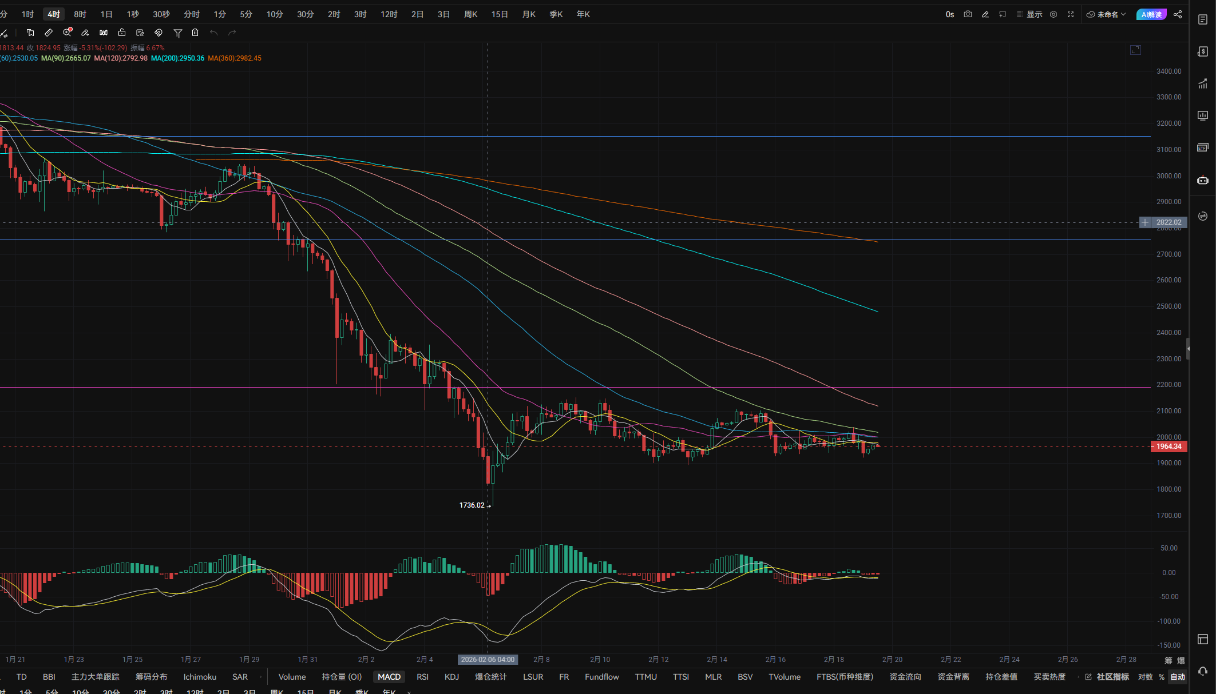The height and width of the screenshot is (694, 1216).
Task: Click the share icon at top right
Action: [x=1178, y=14]
